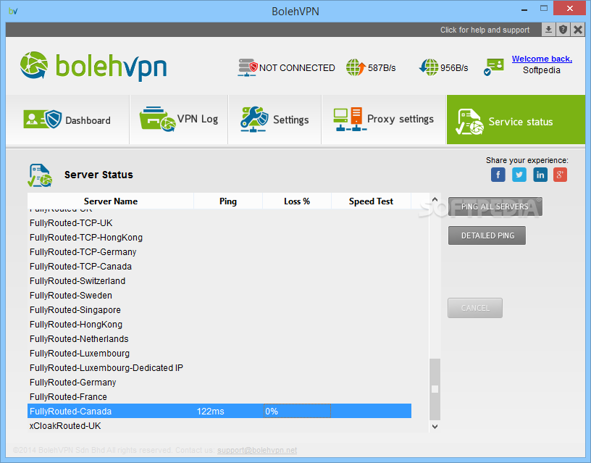Select FullyRouted-Singapore server row
This screenshot has width=591, height=463.
pyautogui.click(x=219, y=310)
